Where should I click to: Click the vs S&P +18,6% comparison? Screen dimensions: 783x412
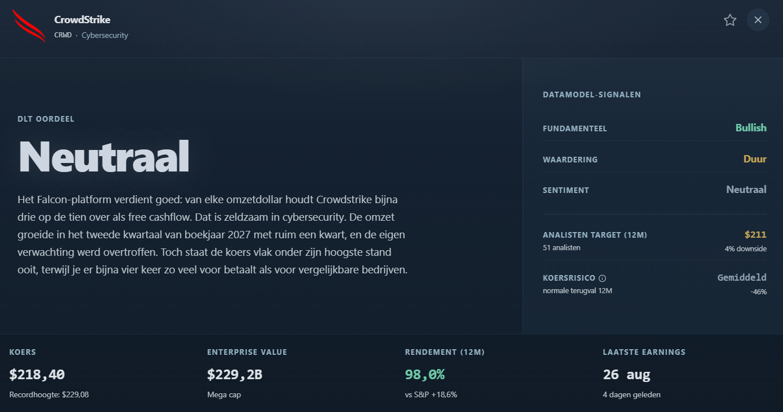coord(431,394)
